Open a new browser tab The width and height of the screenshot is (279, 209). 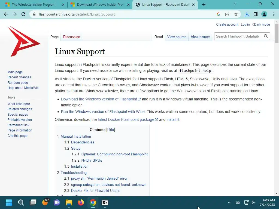204,5
